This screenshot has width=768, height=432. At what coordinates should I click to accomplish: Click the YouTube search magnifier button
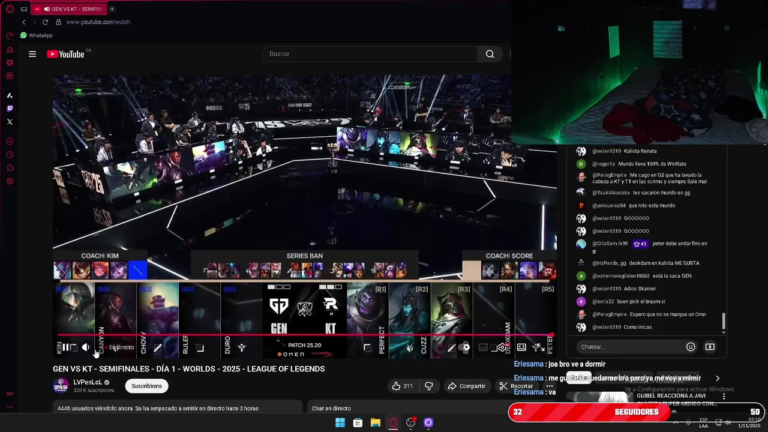coord(490,54)
